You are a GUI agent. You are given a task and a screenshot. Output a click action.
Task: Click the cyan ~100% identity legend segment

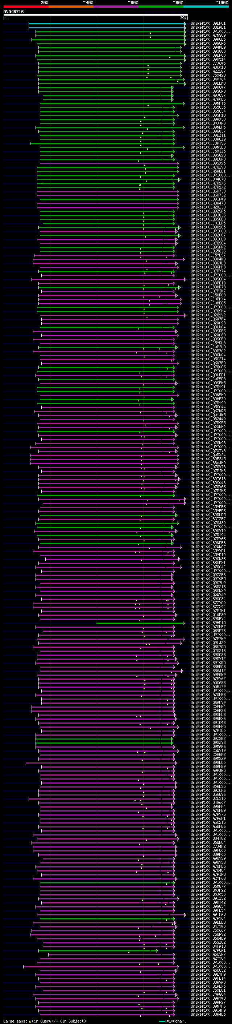(206, 7)
